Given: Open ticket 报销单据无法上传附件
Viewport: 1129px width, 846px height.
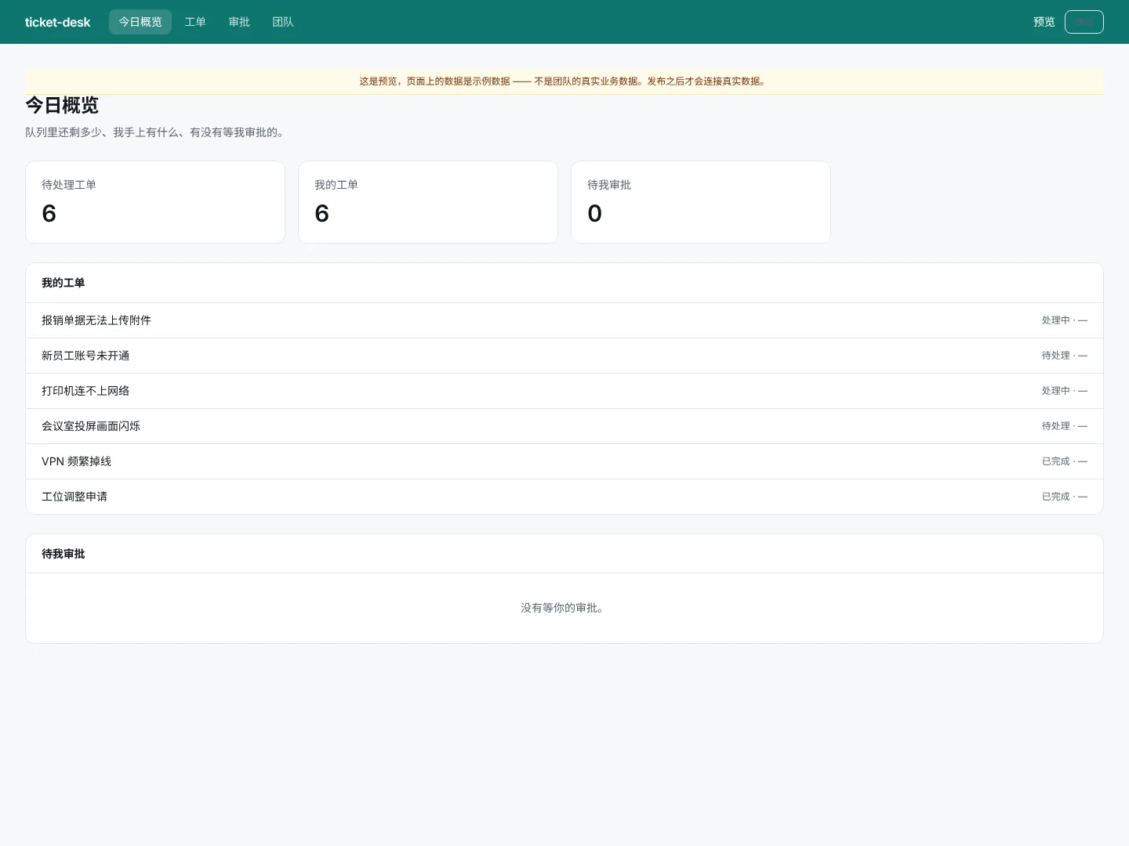Looking at the screenshot, I should [x=564, y=320].
